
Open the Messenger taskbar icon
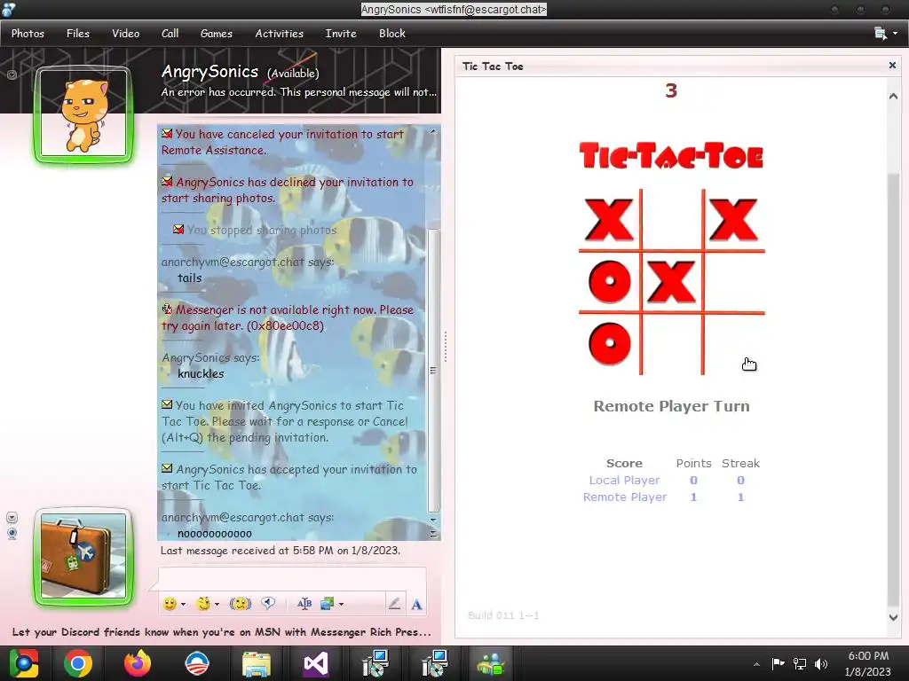click(x=491, y=663)
